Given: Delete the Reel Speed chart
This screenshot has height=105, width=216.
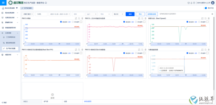Looking at the screenshot, I should [x=209, y=18].
